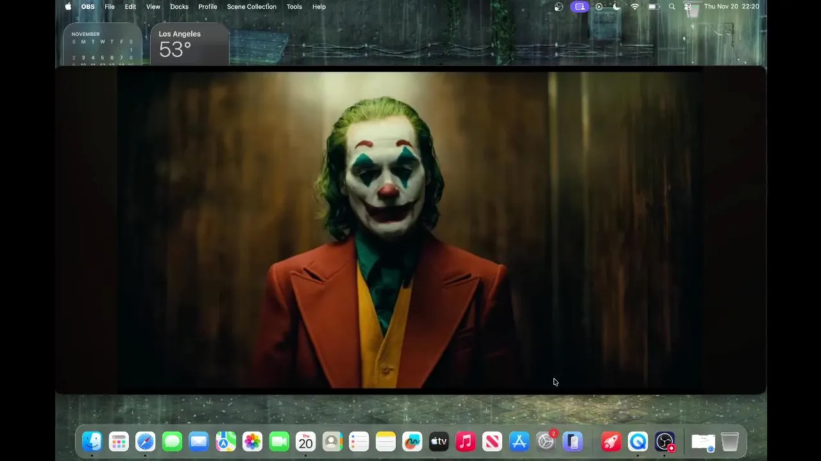Open the Trash in the dock

[730, 441]
